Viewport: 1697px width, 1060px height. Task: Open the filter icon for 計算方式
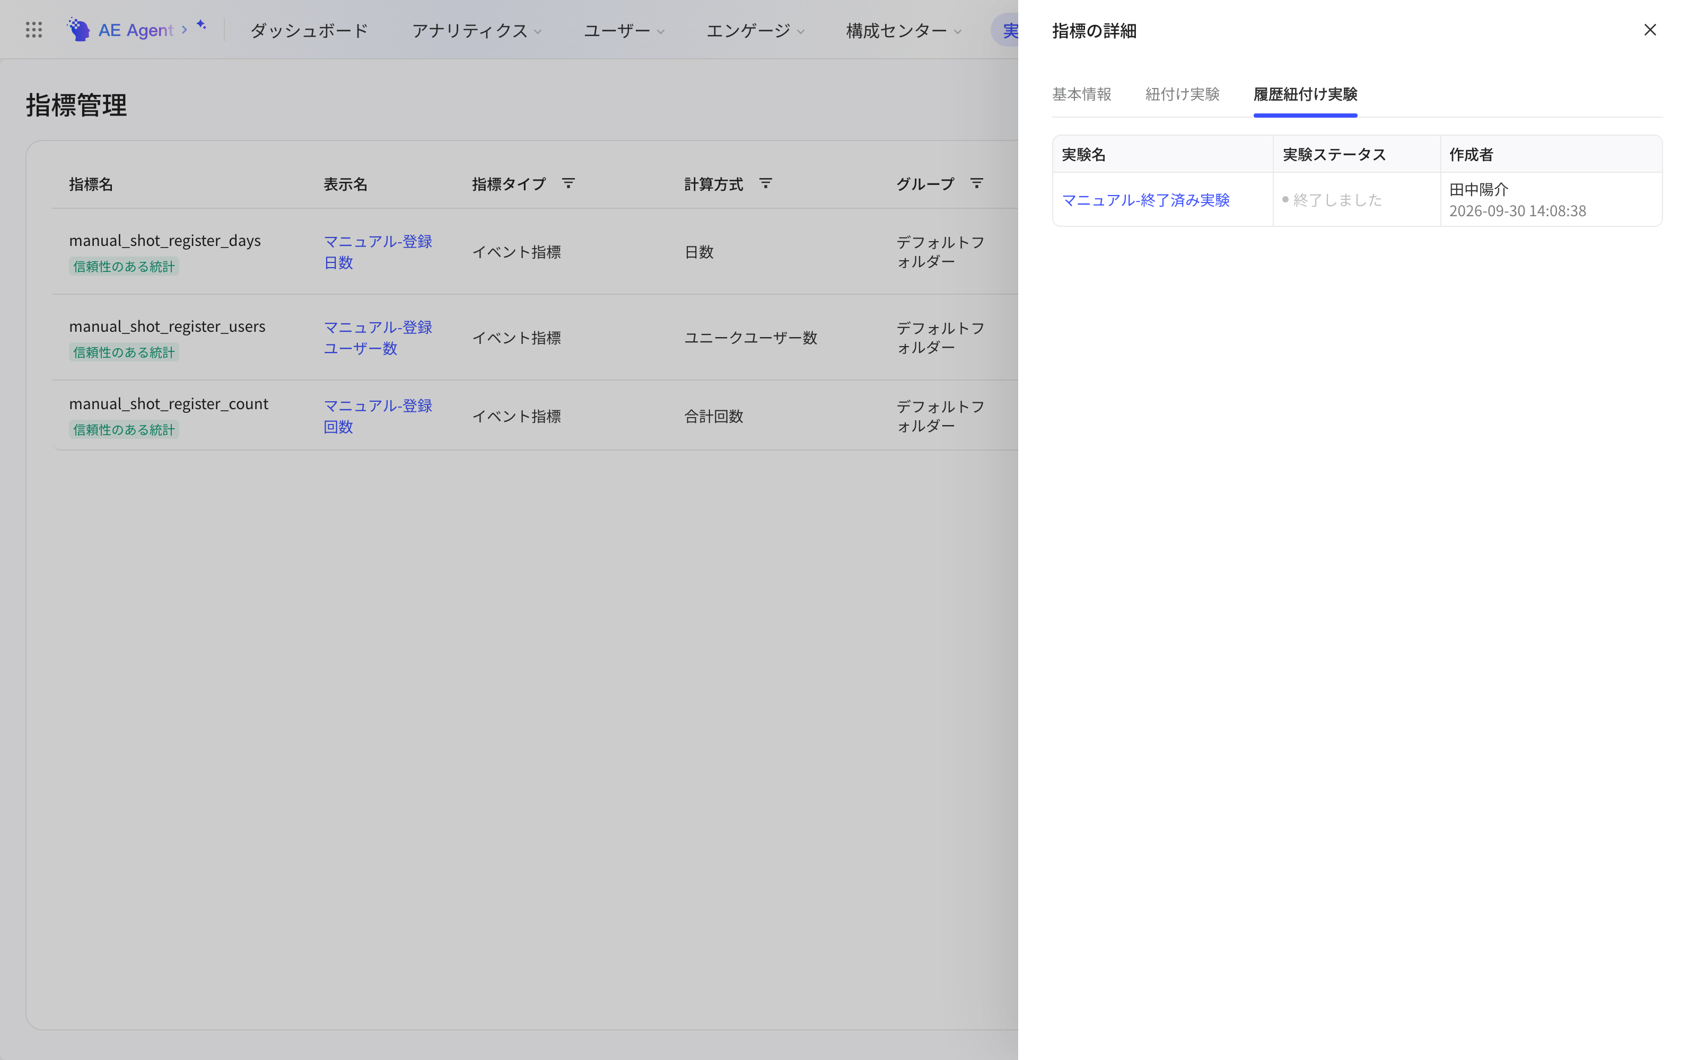765,184
